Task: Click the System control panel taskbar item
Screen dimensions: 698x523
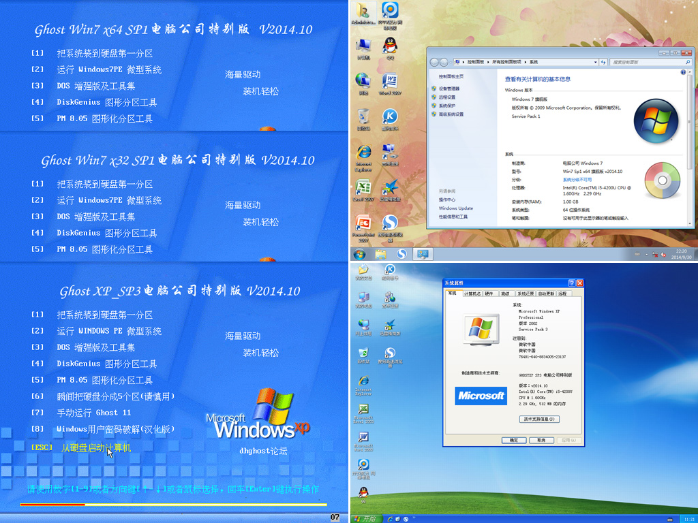Action: 423,254
